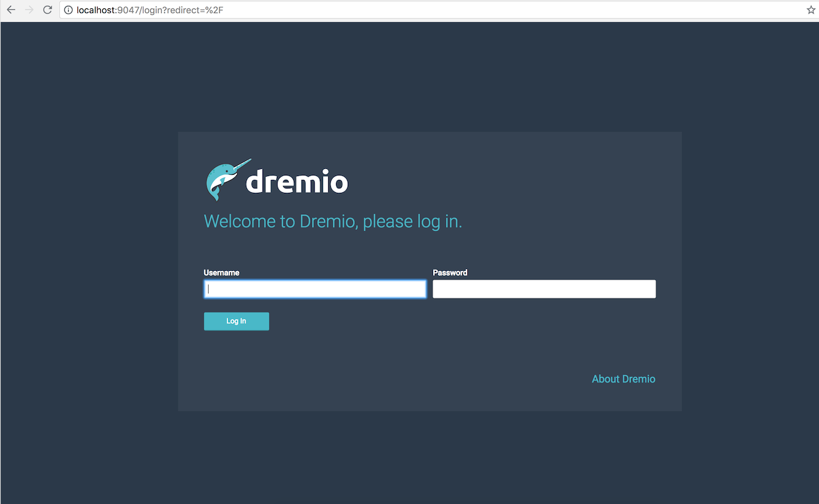Focus the Username input field
Screen dimensions: 819x504
pos(315,289)
